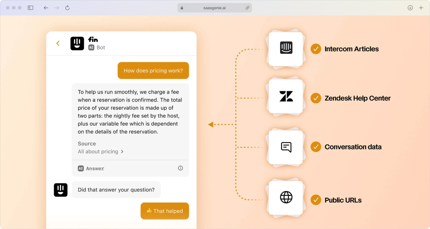Viewport: 430px width, 229px height.
Task: Click the Intercom bot avatar in the chat header
Action: coord(77,43)
